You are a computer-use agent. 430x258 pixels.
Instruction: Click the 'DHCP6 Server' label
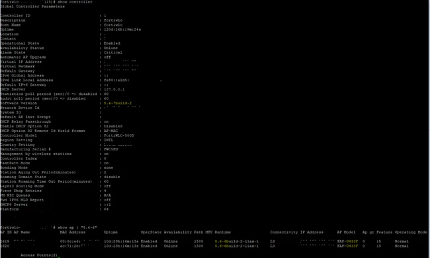coord(14,205)
